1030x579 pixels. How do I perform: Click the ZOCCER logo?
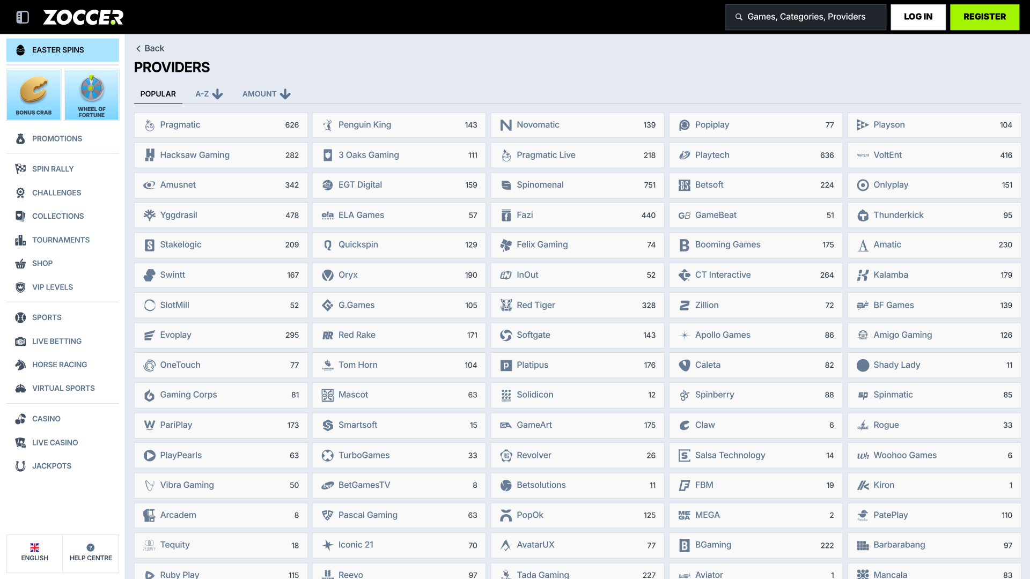[83, 17]
